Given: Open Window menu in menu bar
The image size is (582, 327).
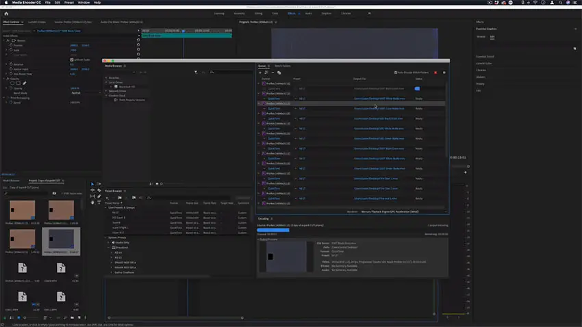Looking at the screenshot, I should (x=84, y=3).
